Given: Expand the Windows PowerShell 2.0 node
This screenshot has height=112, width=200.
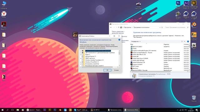Looking at the screenshot, I should pyautogui.click(x=81, y=62).
